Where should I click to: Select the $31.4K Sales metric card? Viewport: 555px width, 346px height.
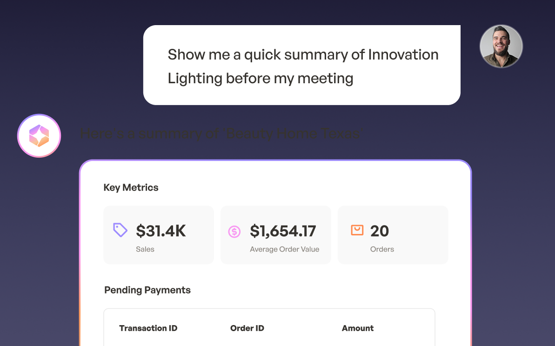click(159, 235)
